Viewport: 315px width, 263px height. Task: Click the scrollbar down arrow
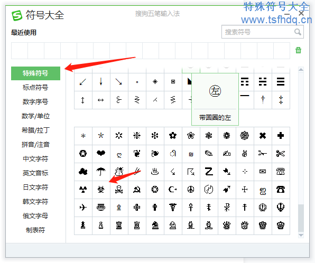tap(301, 235)
